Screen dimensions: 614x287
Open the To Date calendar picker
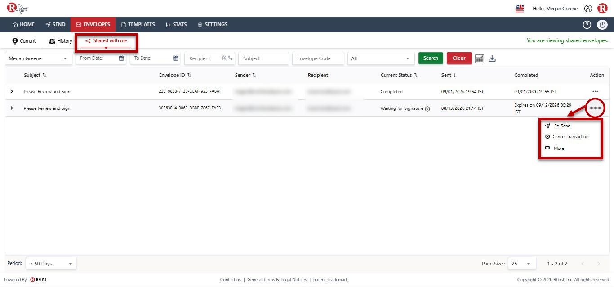pyautogui.click(x=176, y=58)
